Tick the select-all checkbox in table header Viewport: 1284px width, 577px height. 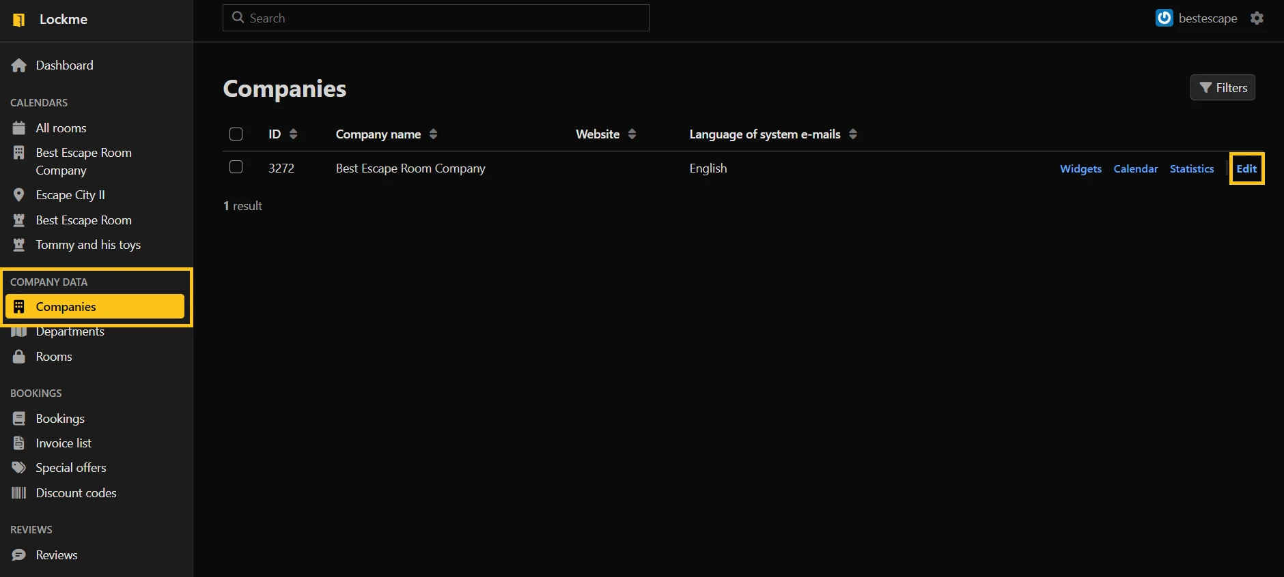point(236,134)
